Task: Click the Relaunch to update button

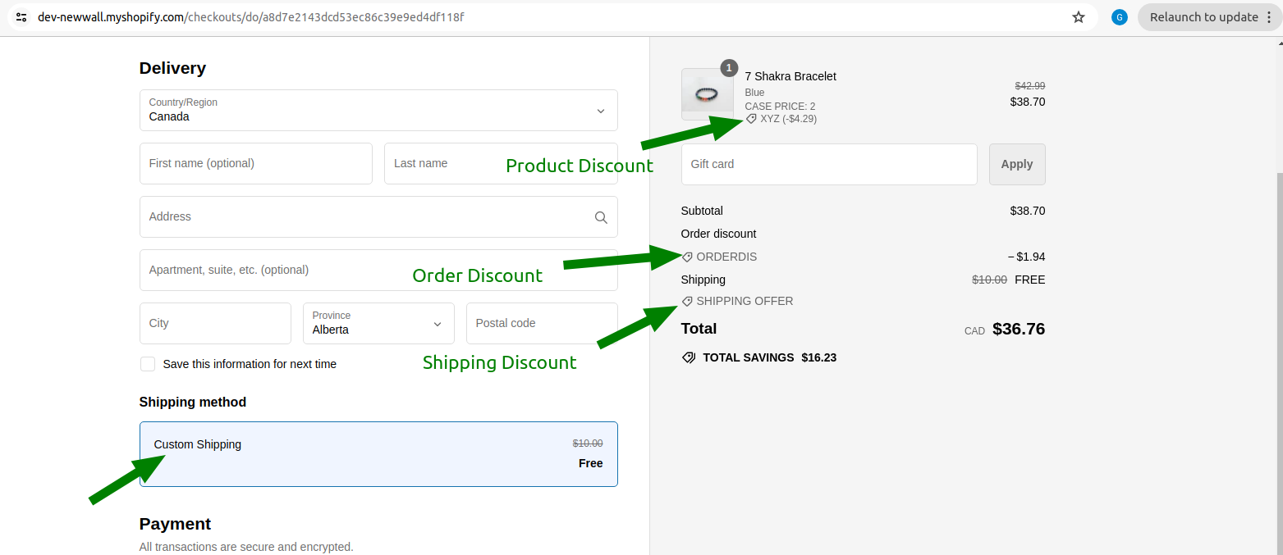Action: (1203, 17)
